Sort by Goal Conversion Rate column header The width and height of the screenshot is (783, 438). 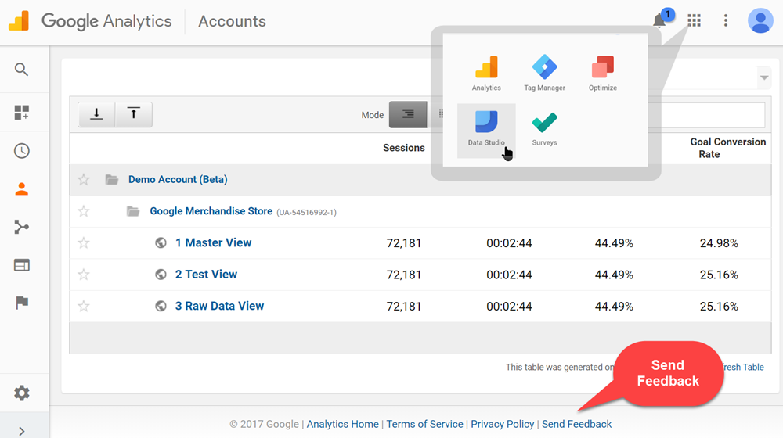[727, 148]
